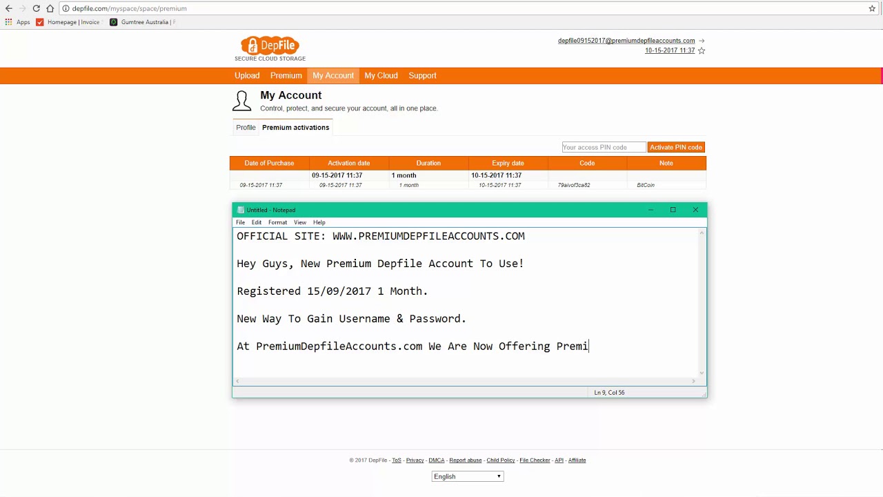The image size is (883, 497).
Task: Click the star next to expiry date
Action: click(702, 50)
